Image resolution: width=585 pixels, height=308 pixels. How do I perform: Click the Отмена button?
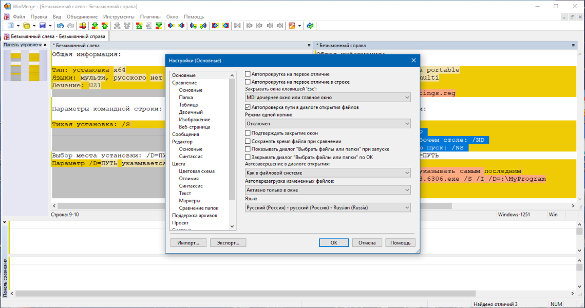pos(367,243)
